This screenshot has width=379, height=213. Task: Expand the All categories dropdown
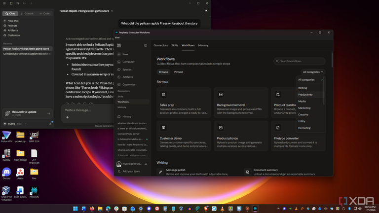pyautogui.click(x=313, y=72)
